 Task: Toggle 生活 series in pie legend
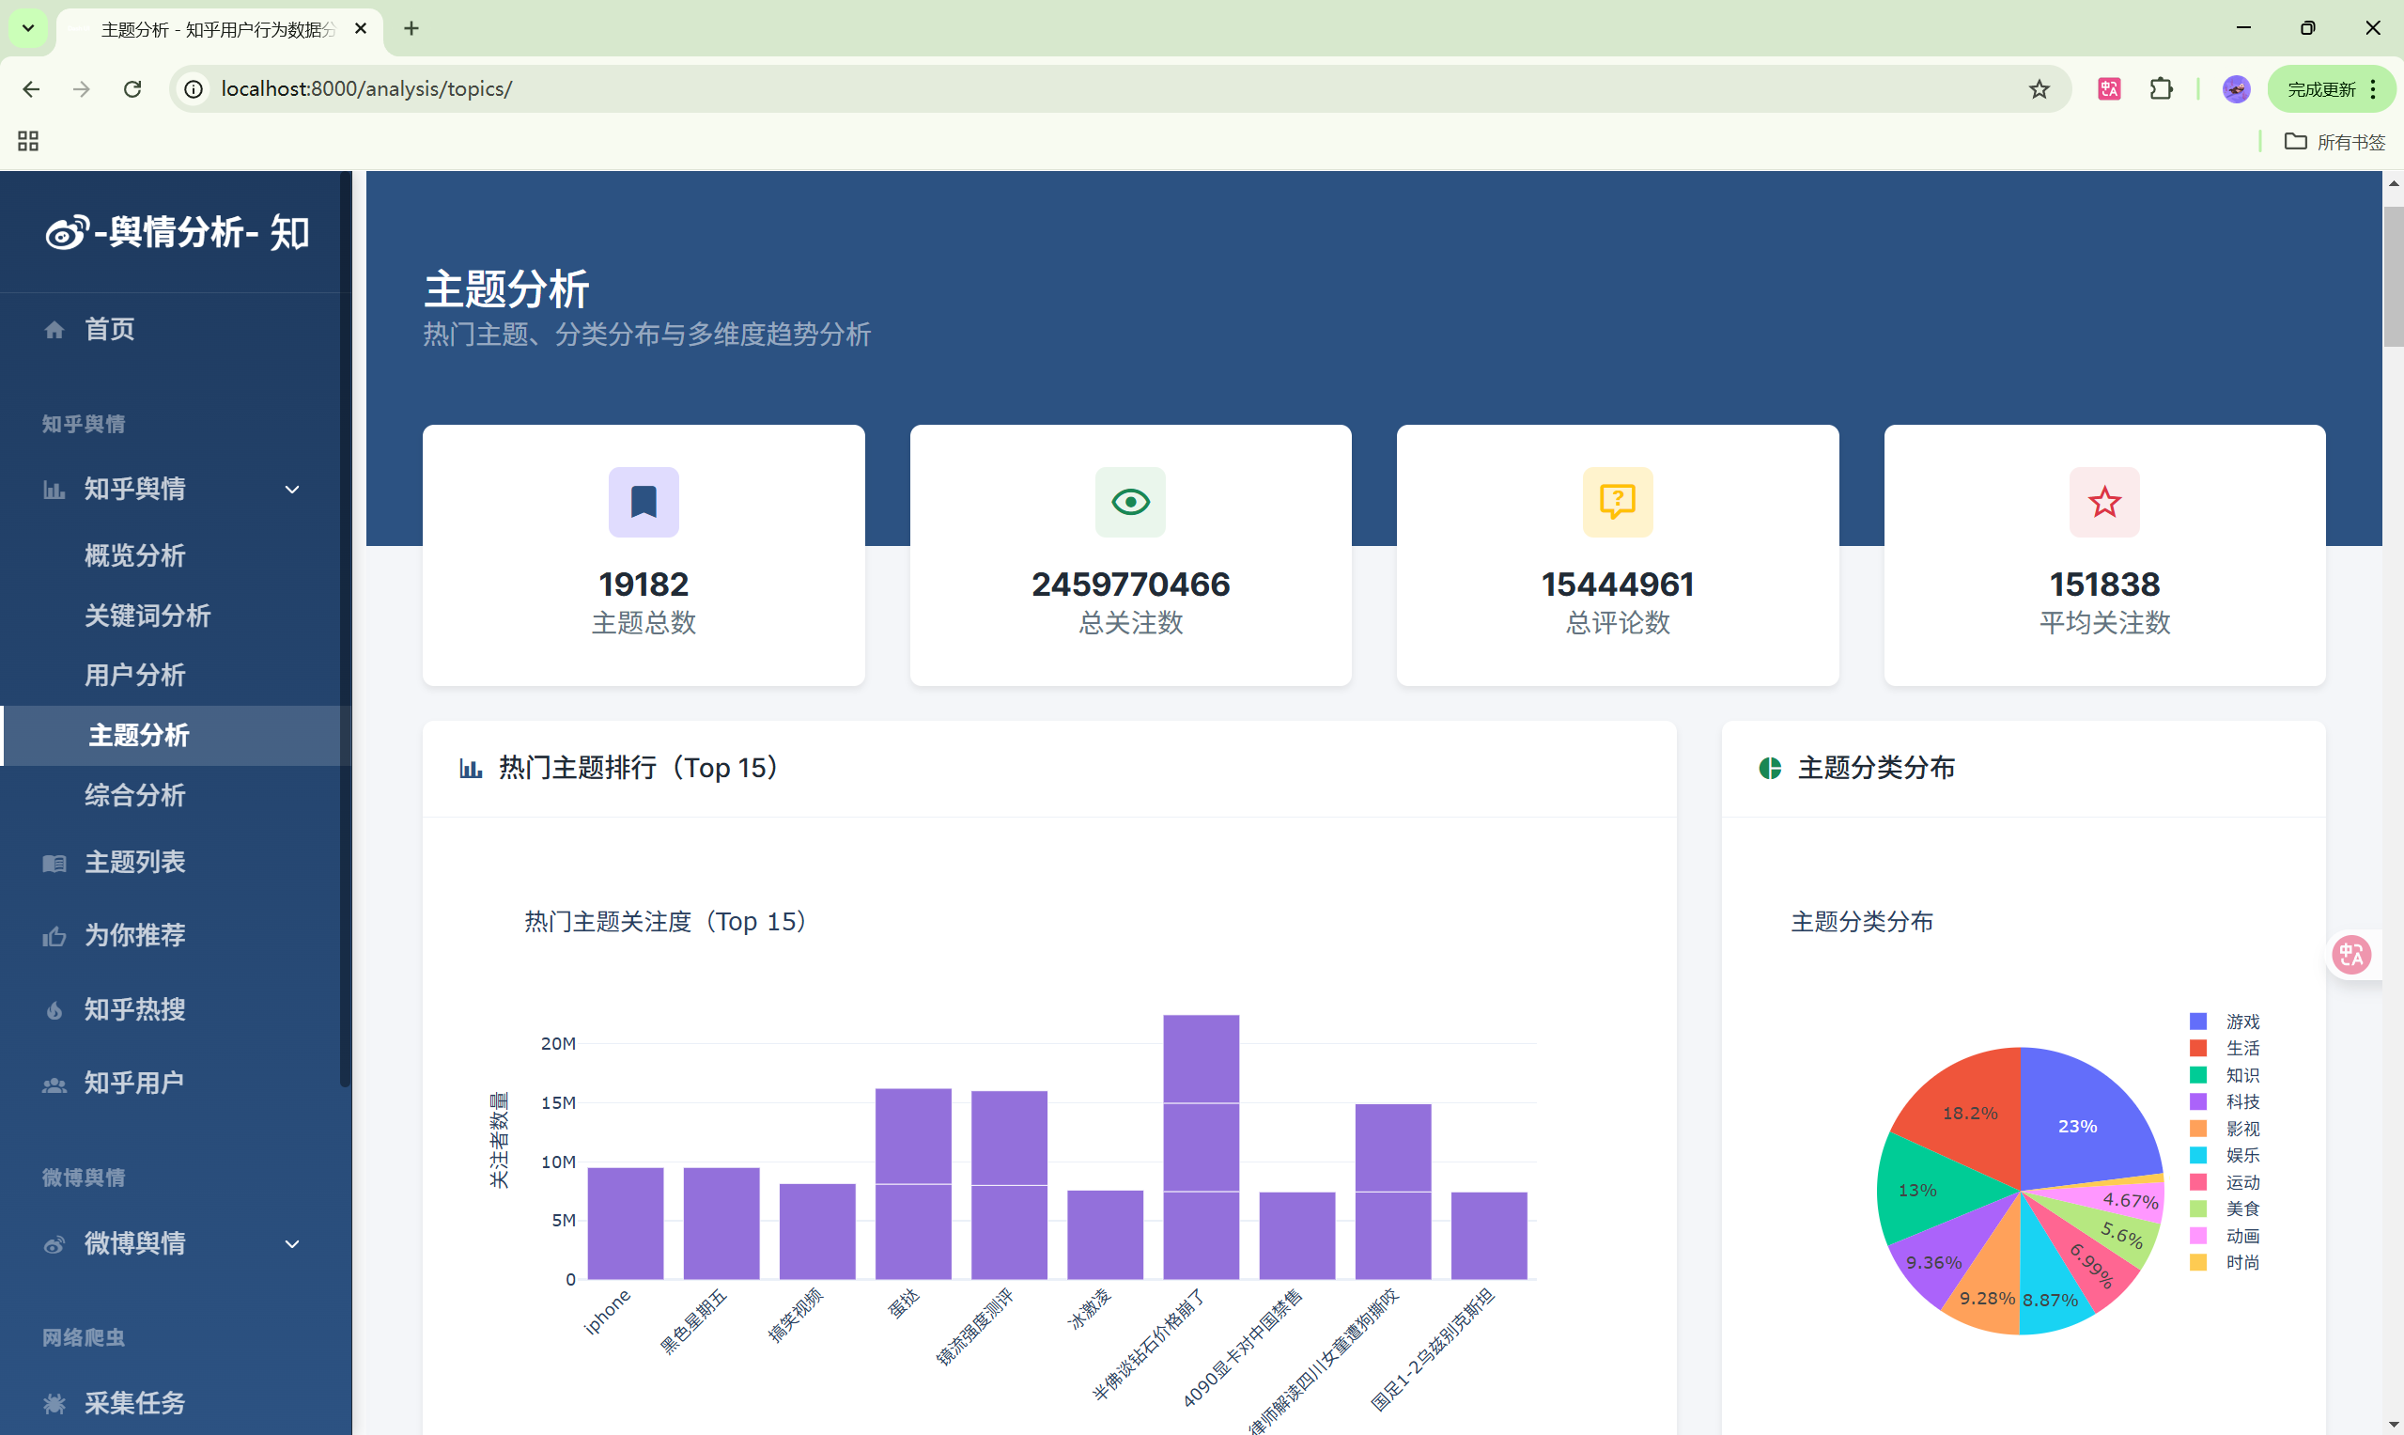coord(2241,1048)
